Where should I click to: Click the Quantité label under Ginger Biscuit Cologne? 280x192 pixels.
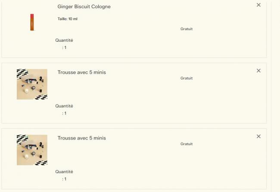click(64, 40)
